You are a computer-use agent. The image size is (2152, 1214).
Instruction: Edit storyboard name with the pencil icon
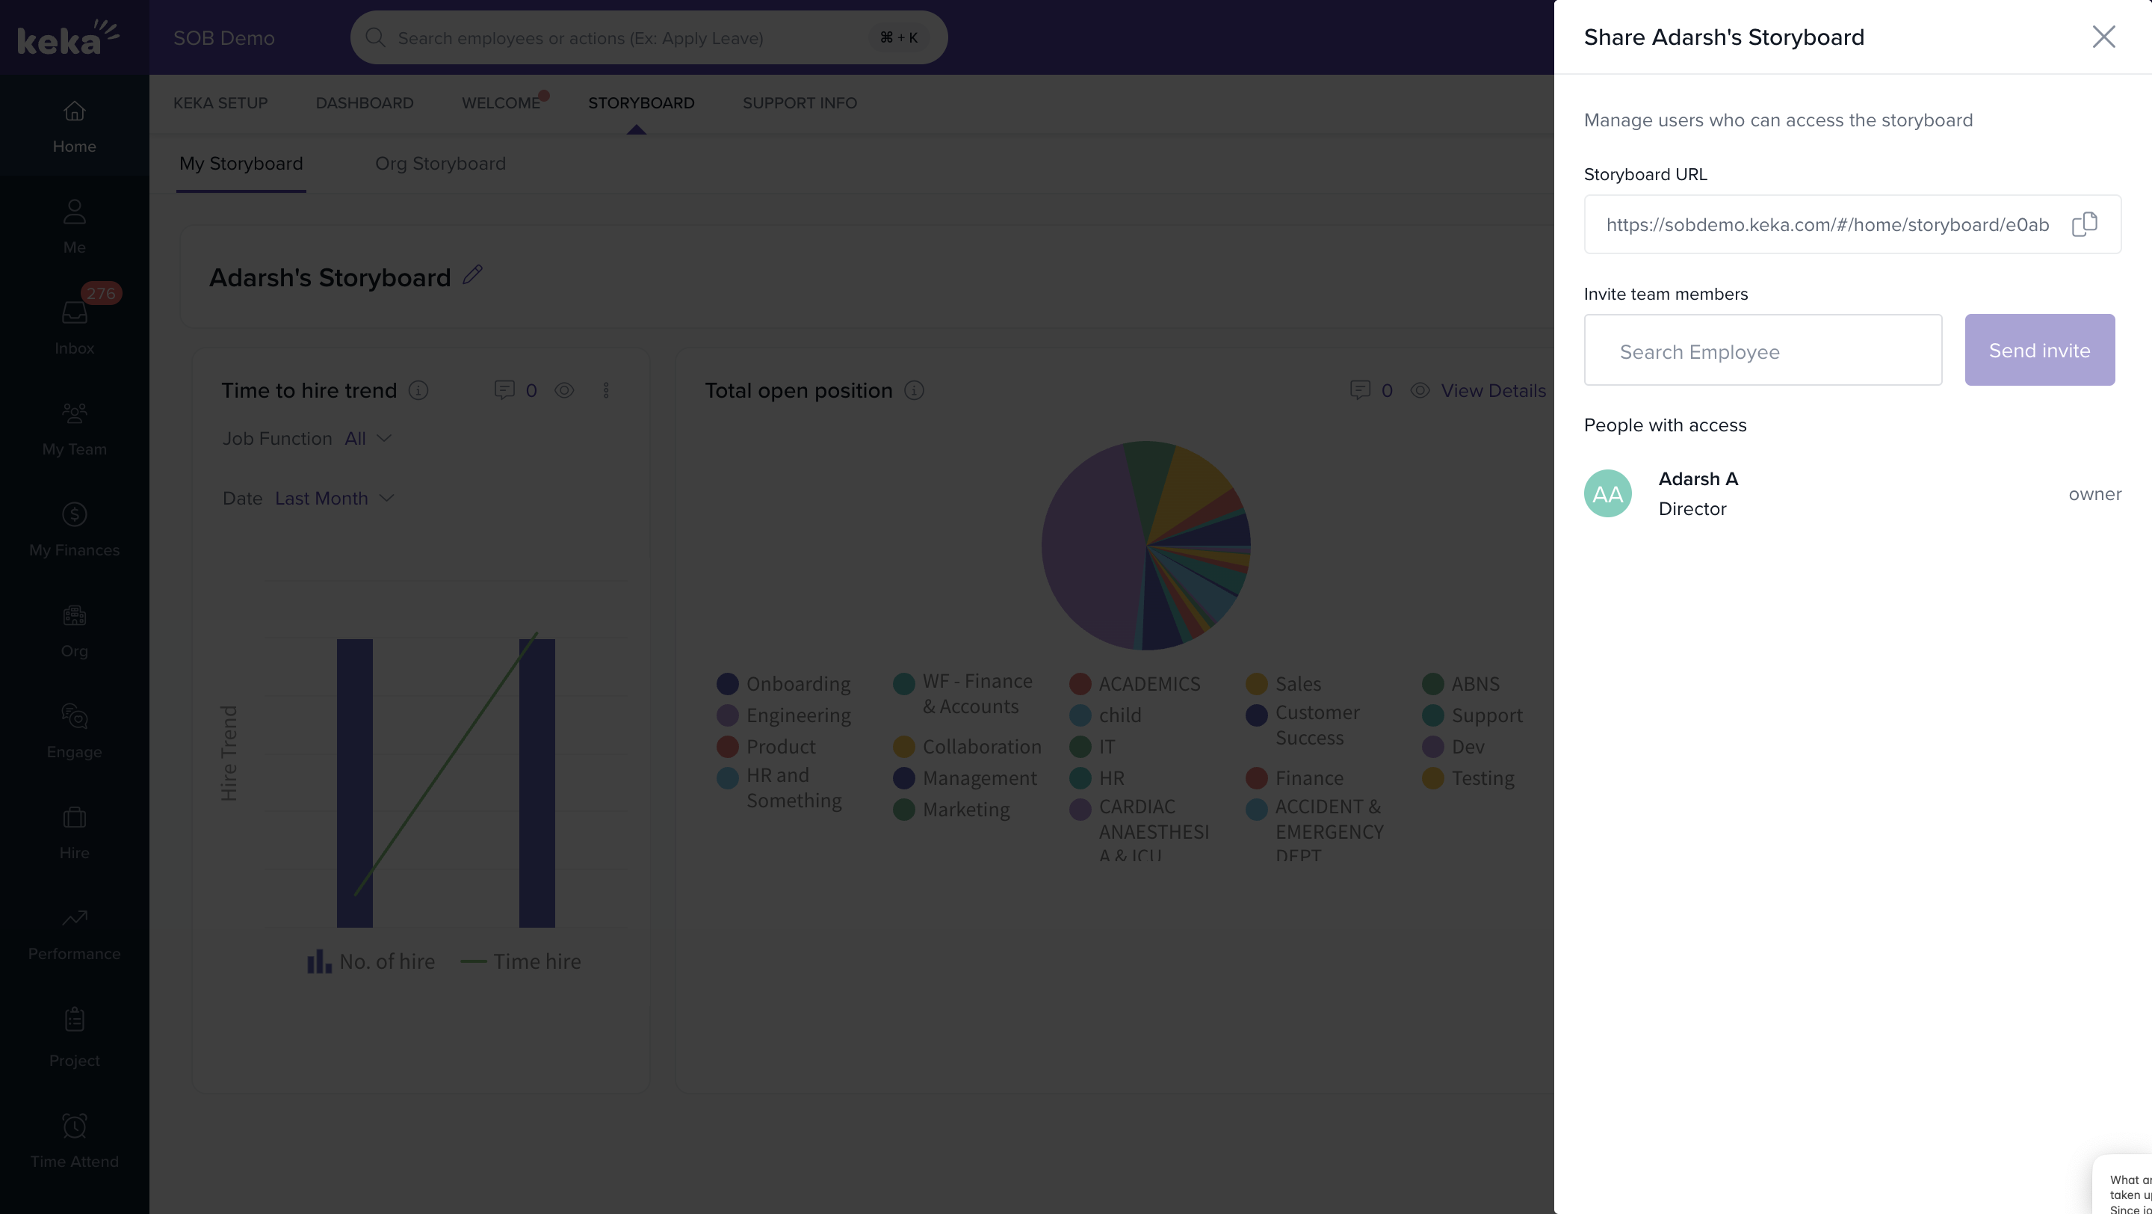coord(473,275)
